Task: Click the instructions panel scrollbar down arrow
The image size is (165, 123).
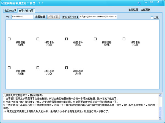Action: [x=161, y=118]
